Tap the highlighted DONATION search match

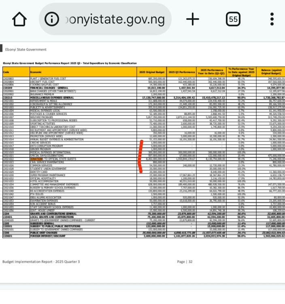pos(36,159)
